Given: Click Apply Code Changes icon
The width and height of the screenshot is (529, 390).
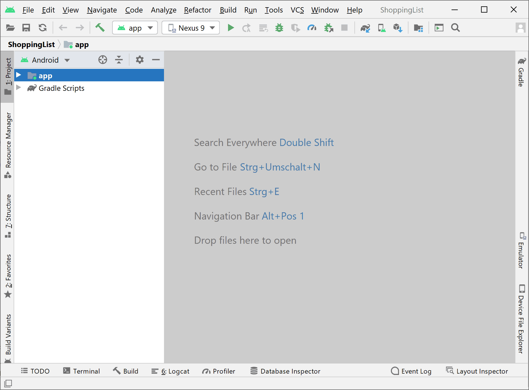Looking at the screenshot, I should pos(263,28).
